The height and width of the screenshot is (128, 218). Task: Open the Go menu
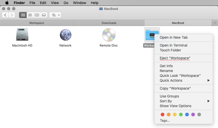tap(66, 3)
